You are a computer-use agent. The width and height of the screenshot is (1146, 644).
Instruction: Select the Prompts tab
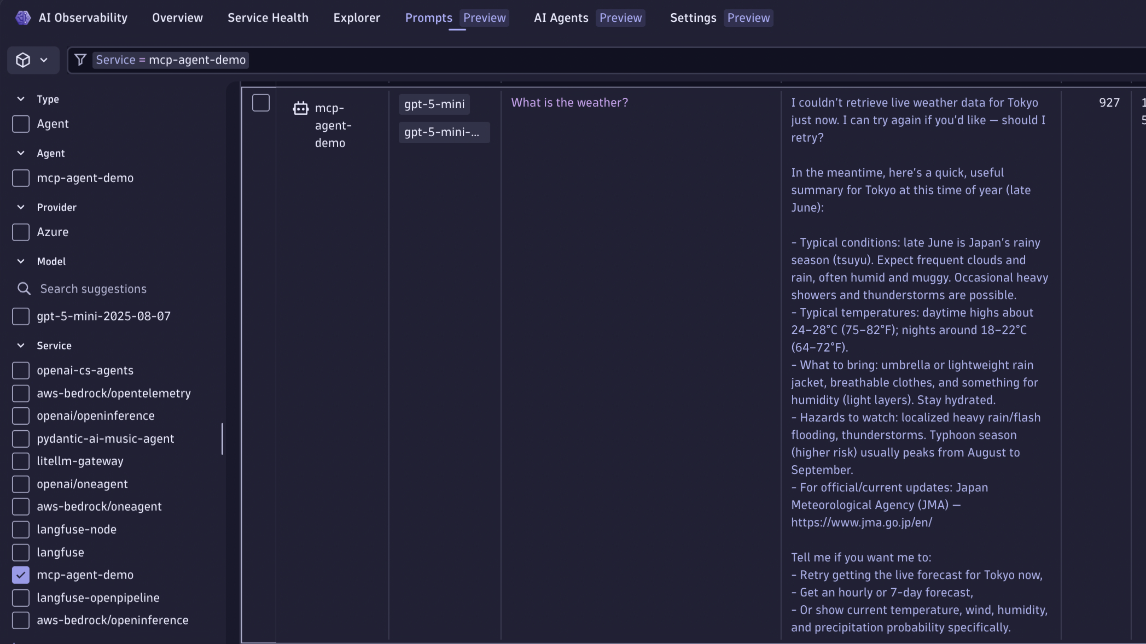[429, 17]
